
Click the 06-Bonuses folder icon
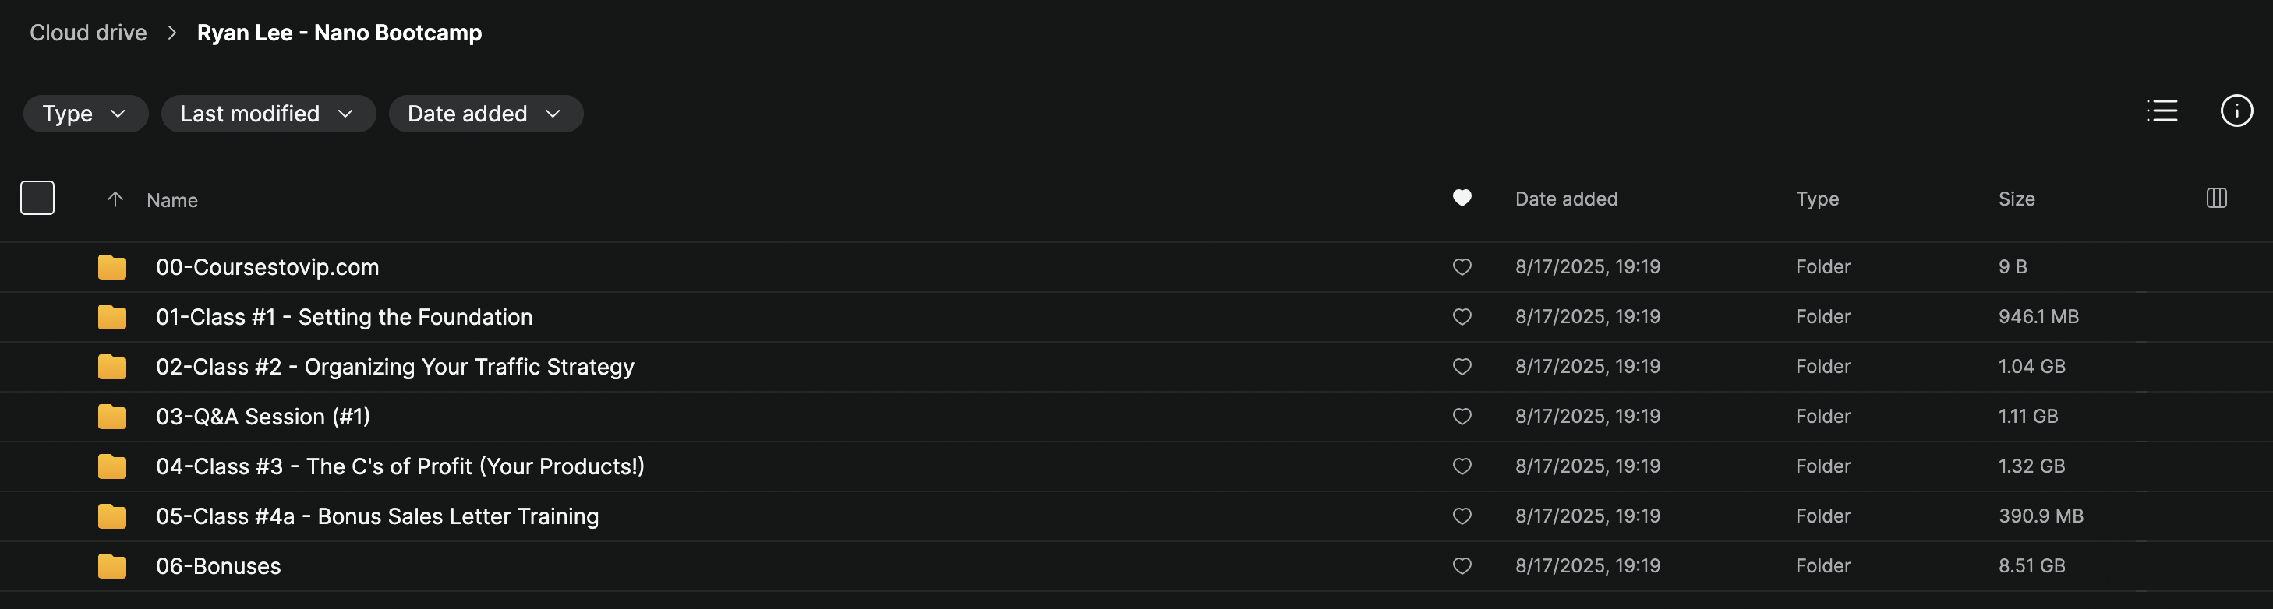[112, 566]
